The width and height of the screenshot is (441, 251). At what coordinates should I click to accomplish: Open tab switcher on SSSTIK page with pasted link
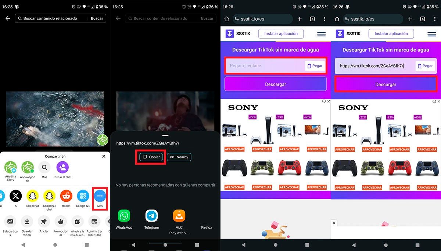pyautogui.click(x=423, y=19)
